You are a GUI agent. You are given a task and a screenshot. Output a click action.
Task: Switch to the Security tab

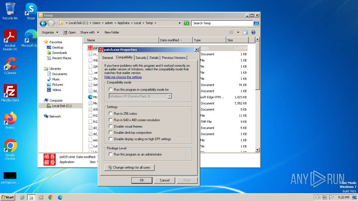141,58
